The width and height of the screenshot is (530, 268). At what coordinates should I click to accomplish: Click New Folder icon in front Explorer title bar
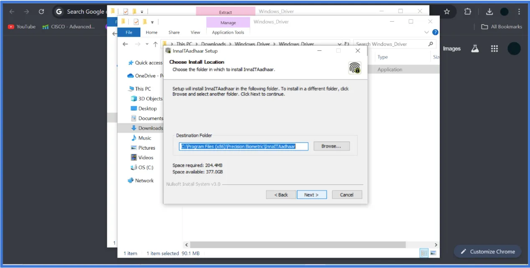(145, 22)
